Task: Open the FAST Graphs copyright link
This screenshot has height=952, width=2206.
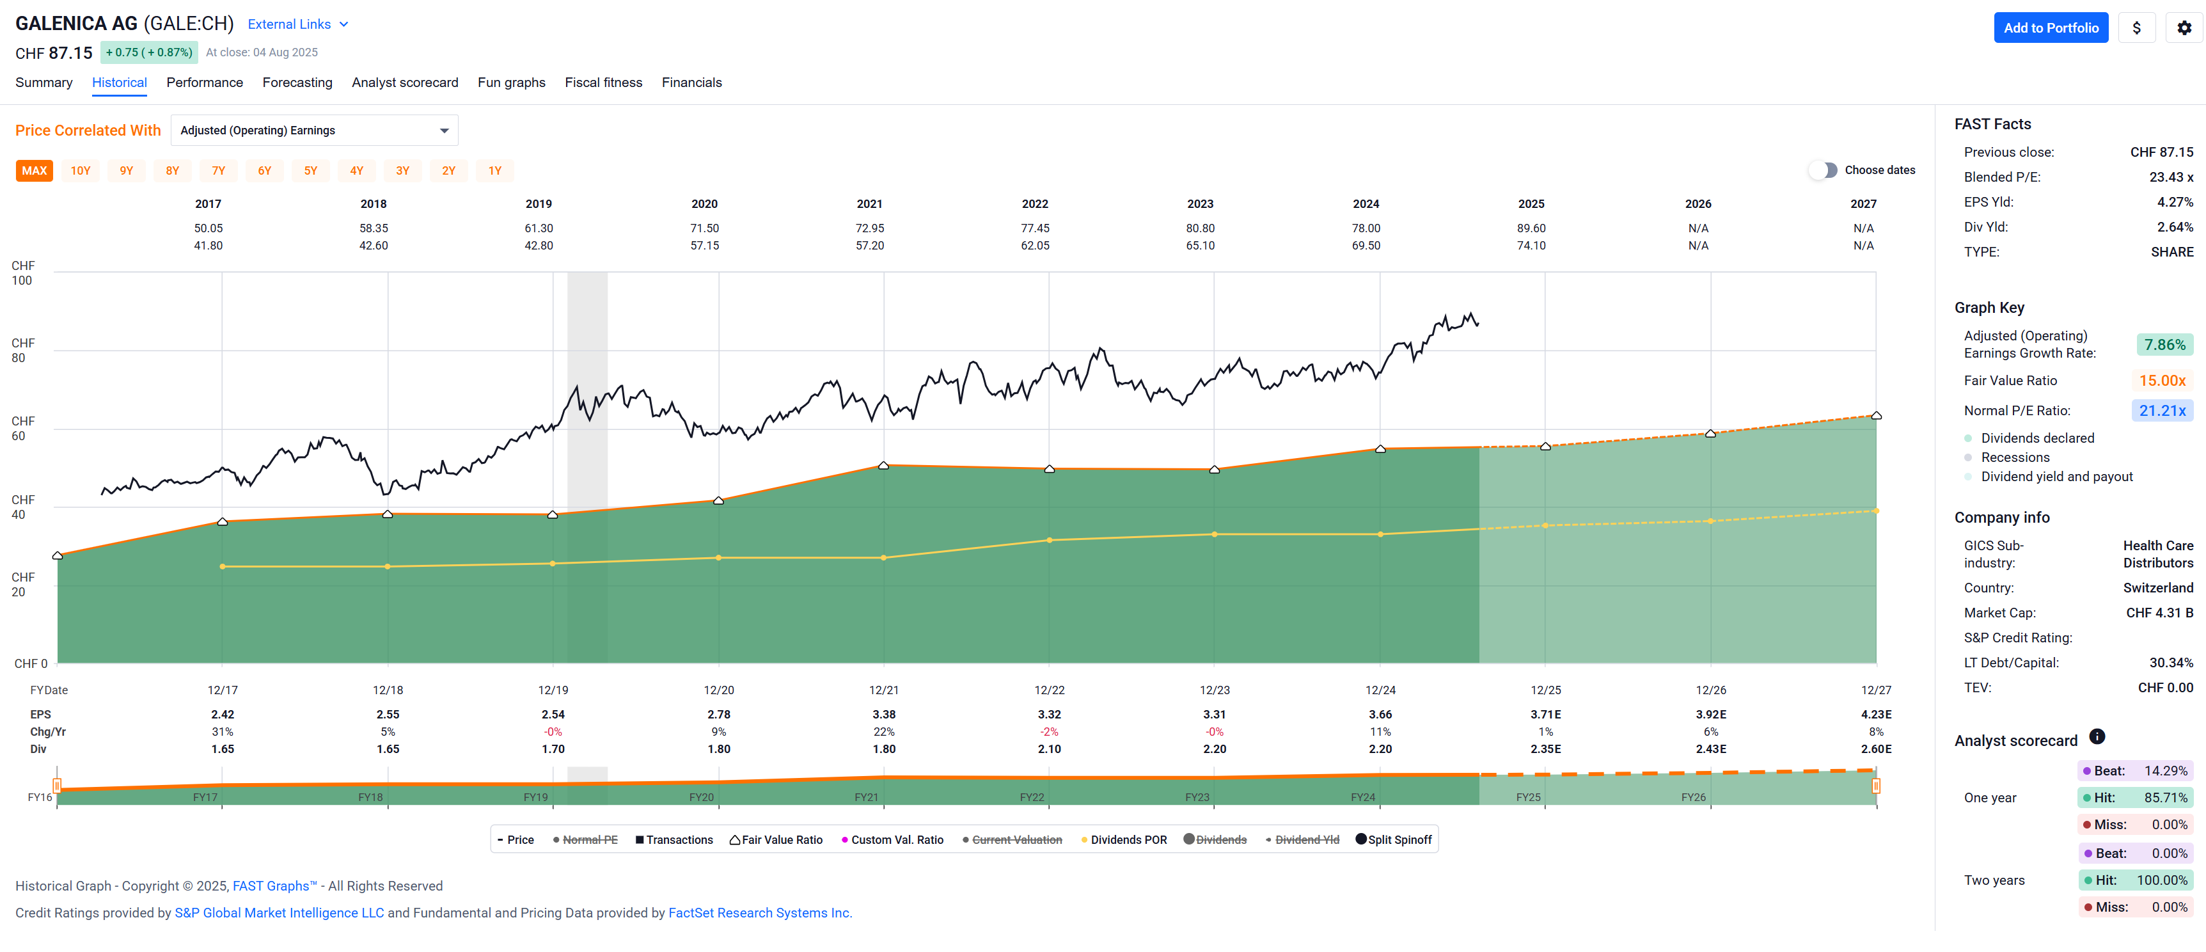Action: (274, 886)
